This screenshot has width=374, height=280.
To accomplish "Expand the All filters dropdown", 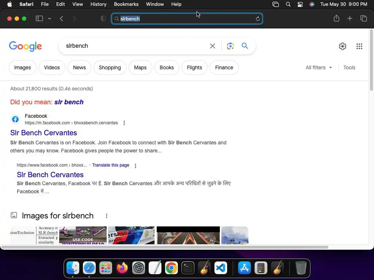I will [318, 67].
